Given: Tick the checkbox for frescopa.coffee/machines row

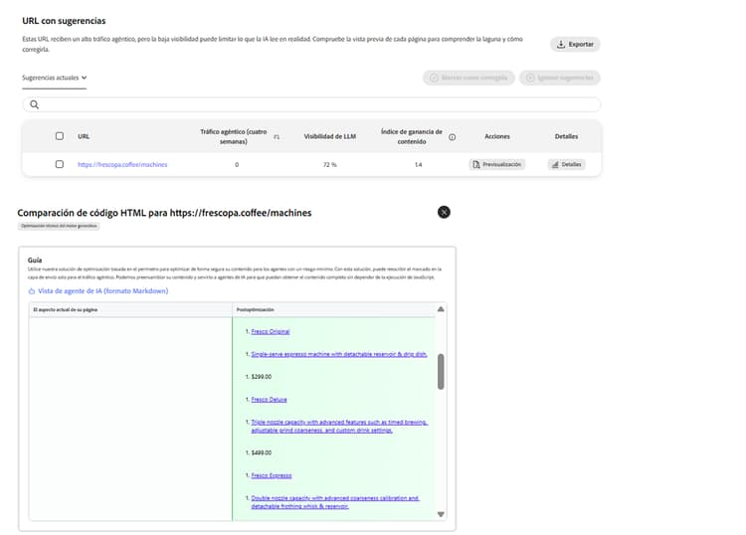Looking at the screenshot, I should click(60, 164).
